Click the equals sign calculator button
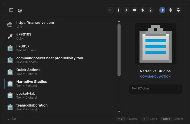This screenshot has height=124, width=190. pos(134,10)
